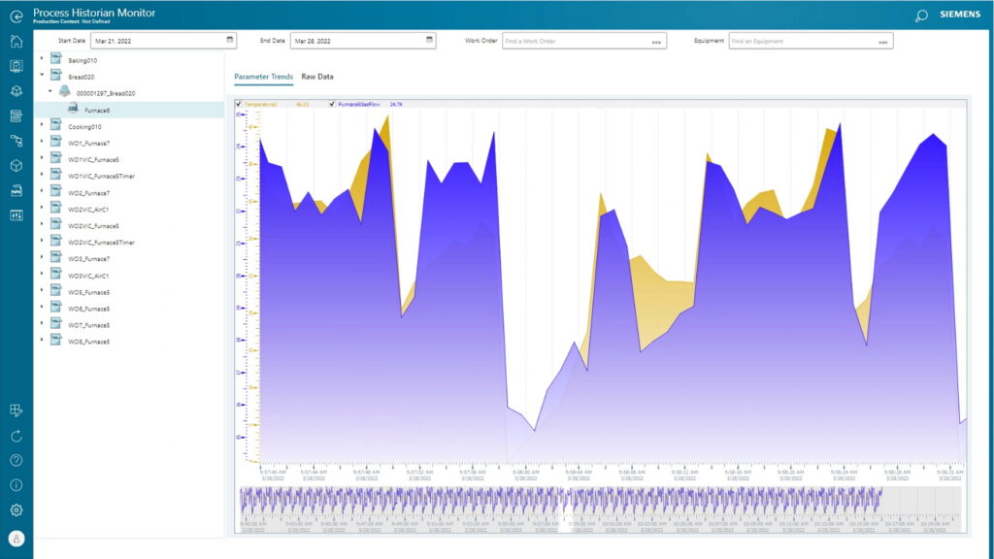Open the help question mark icon
Image resolution: width=994 pixels, height=559 pixels.
coord(17,460)
